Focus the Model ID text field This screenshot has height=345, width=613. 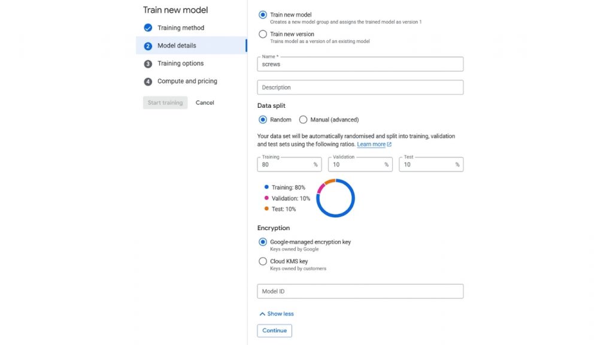point(360,291)
